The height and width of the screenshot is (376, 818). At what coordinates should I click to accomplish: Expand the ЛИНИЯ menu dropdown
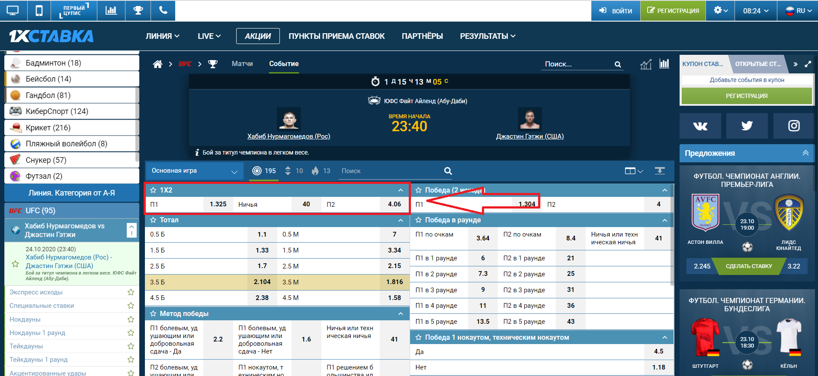coord(162,36)
